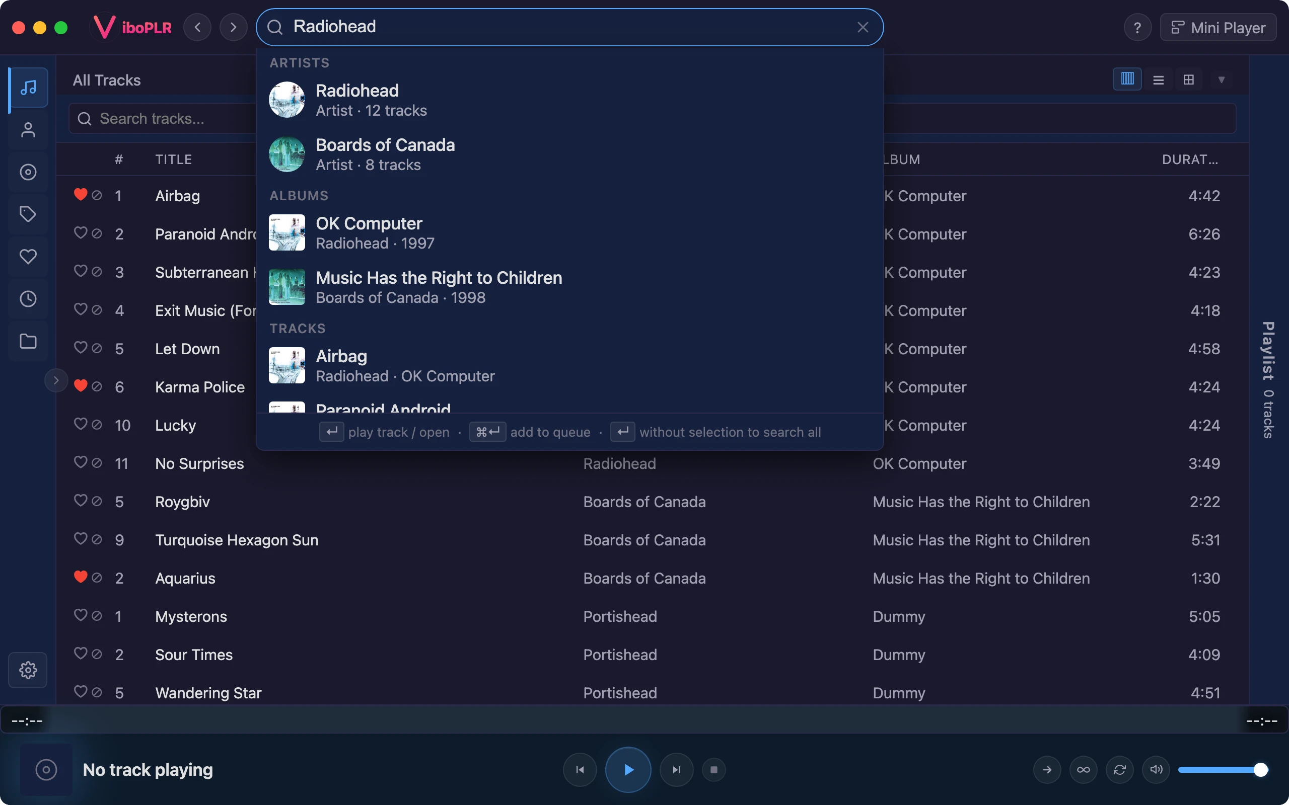
Task: Click the playback progress bar
Action: pyautogui.click(x=644, y=721)
